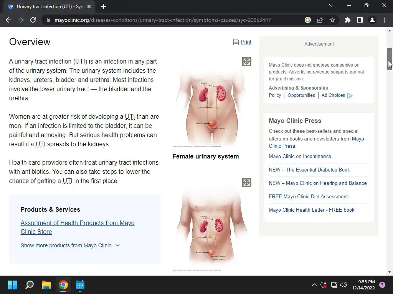This screenshot has width=393, height=294.
Task: Close the Urinary tract infection tab
Action: [x=89, y=7]
